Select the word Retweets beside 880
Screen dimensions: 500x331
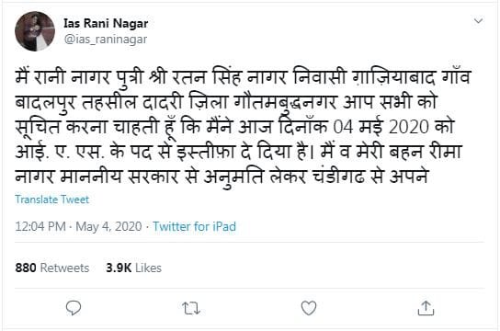point(64,268)
